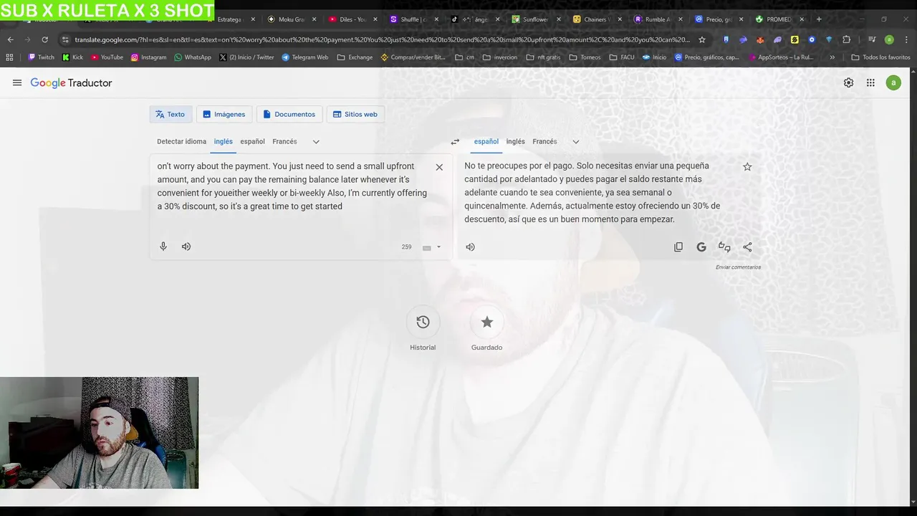917x516 pixels.
Task: Switch to Documentos translation mode
Action: point(289,114)
